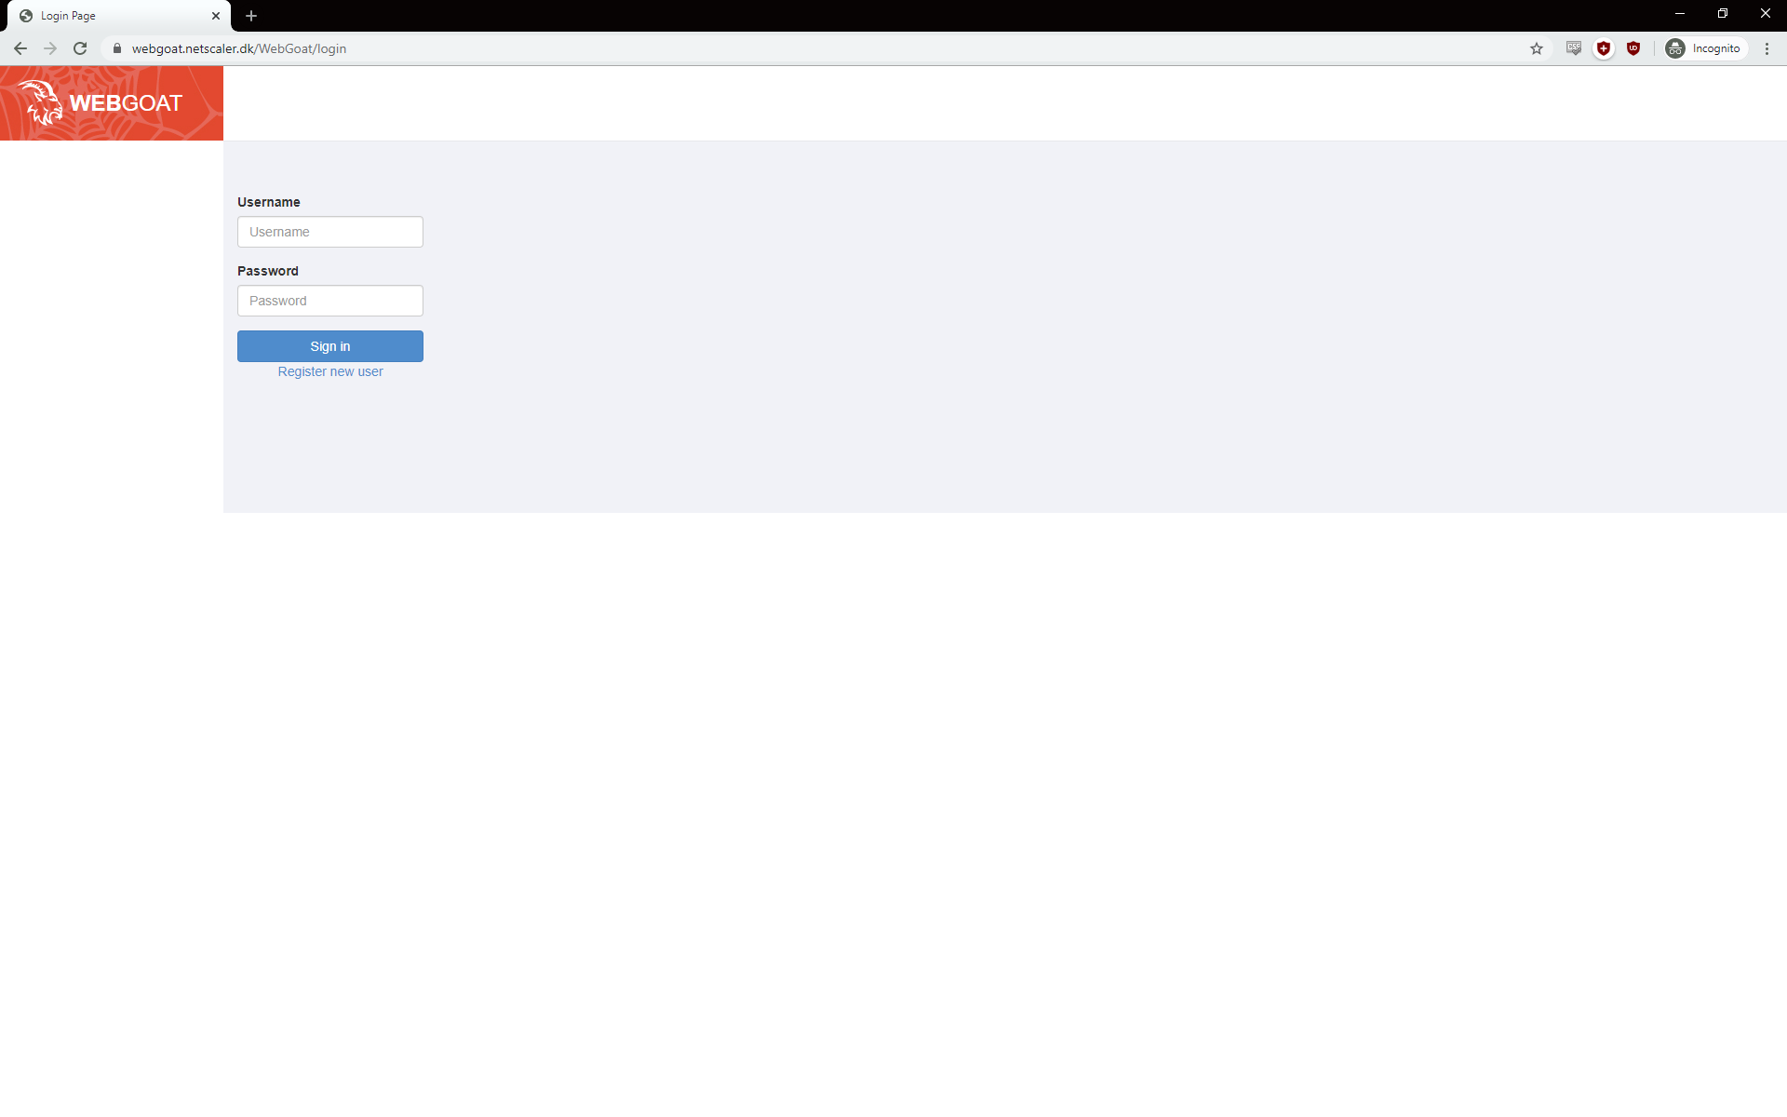1787x1117 pixels.
Task: Open a new browser tab
Action: [251, 16]
